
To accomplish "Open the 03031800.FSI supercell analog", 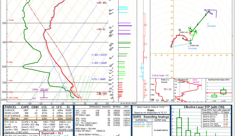I will tap(142, 122).
